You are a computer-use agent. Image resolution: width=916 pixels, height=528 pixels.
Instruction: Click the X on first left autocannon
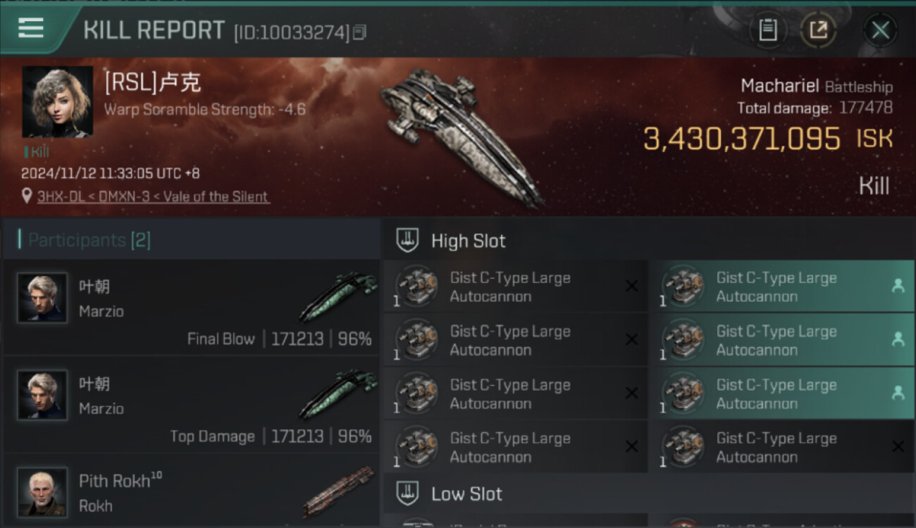pyautogui.click(x=631, y=286)
